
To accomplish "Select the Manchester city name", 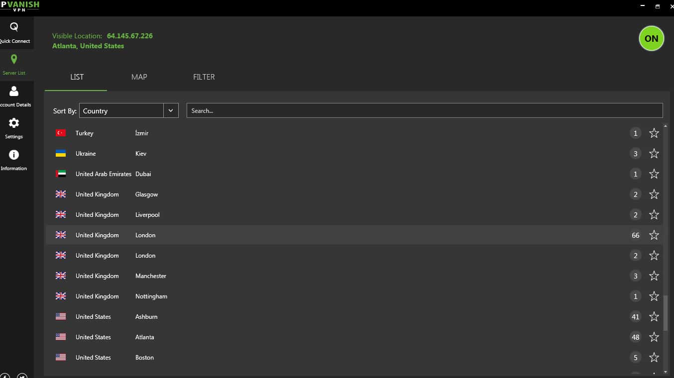I will click(x=151, y=276).
